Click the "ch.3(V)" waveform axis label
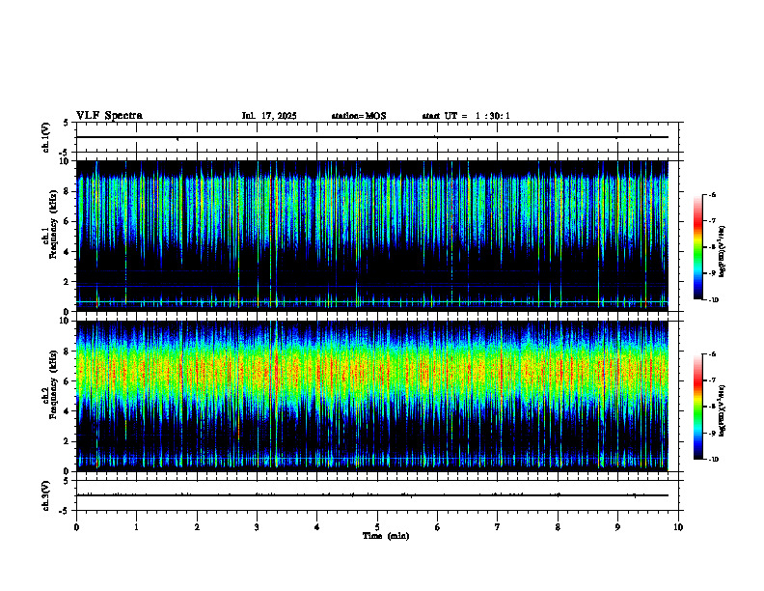The height and width of the screenshot is (591, 764). coord(45,496)
